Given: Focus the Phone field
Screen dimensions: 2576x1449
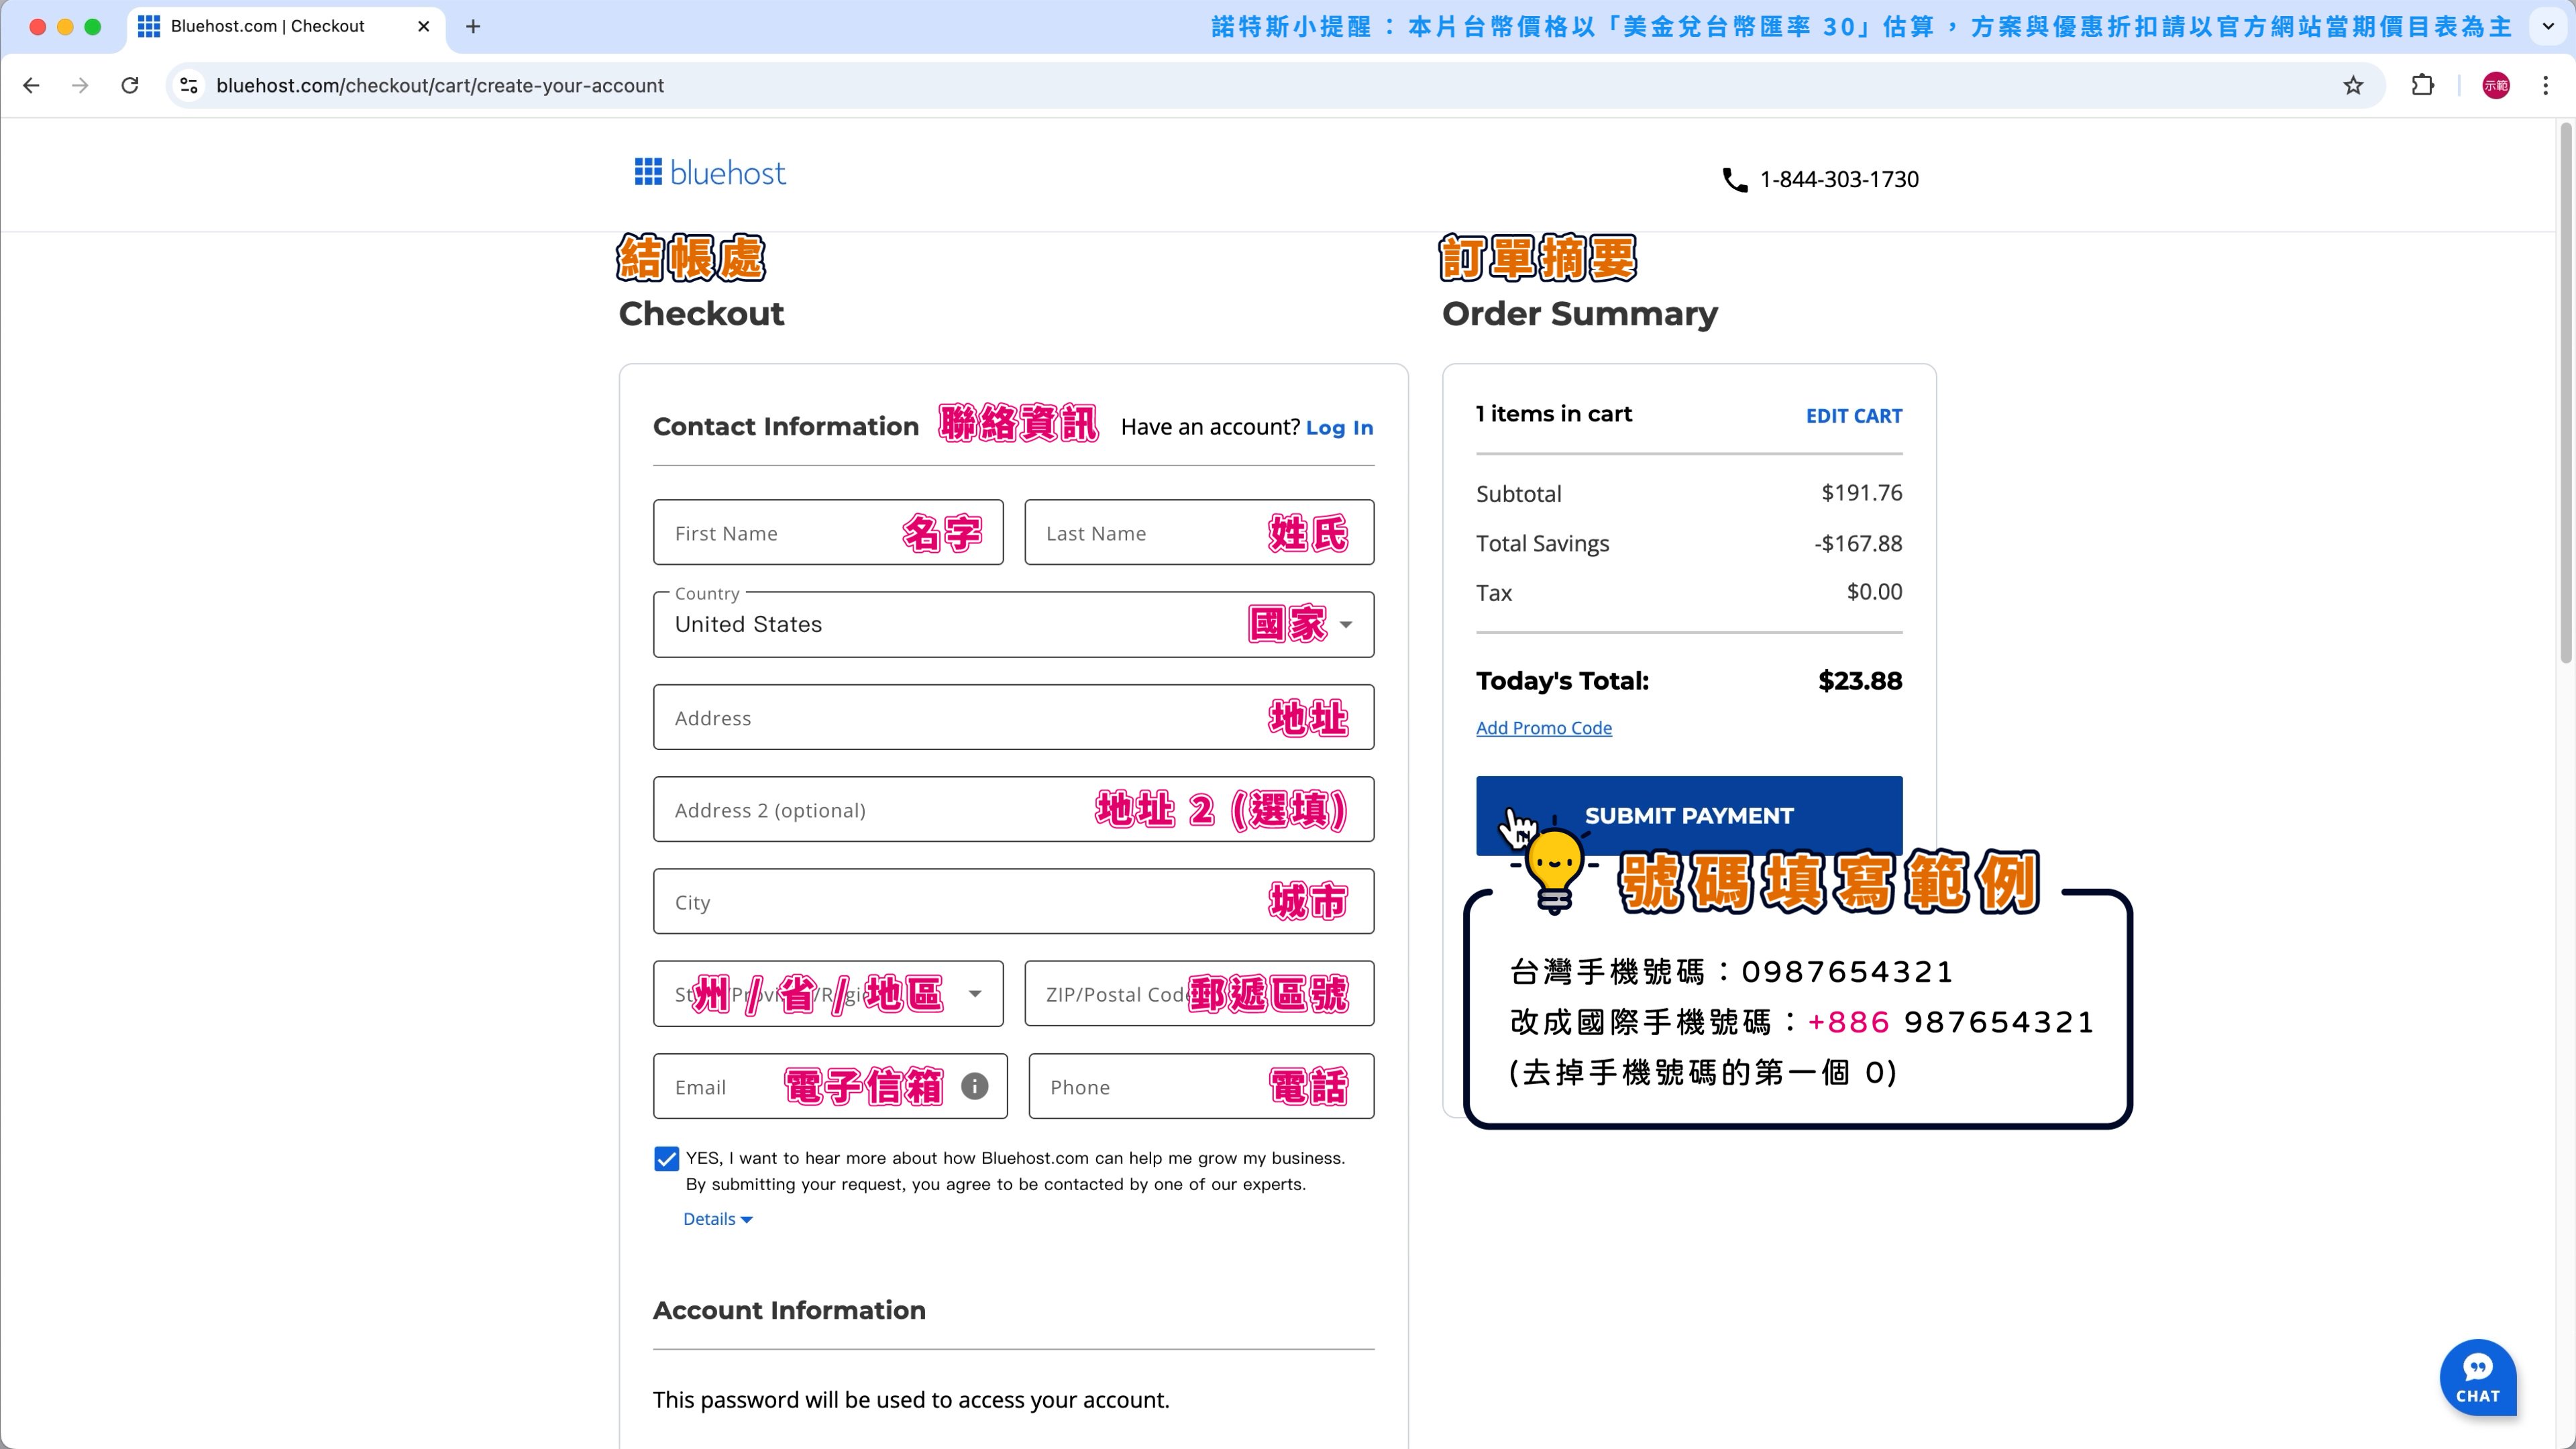Looking at the screenshot, I should [1201, 1086].
